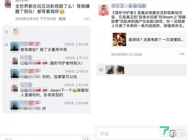Image resolution: width=188 pixels, height=140 pixels.
Task: Tap two-dot more button on March 11 post
Action: [182, 54]
